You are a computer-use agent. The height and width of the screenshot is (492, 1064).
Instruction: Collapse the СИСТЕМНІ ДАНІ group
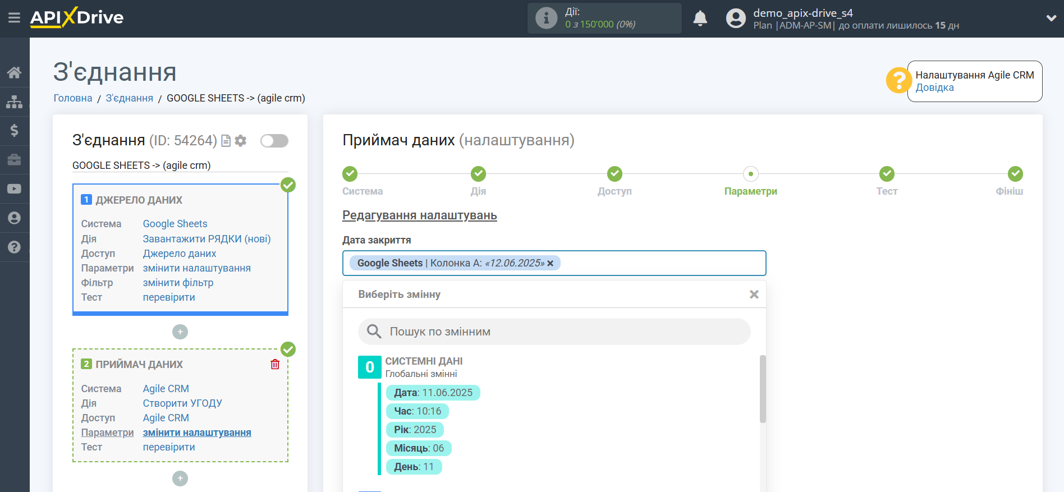tap(370, 367)
